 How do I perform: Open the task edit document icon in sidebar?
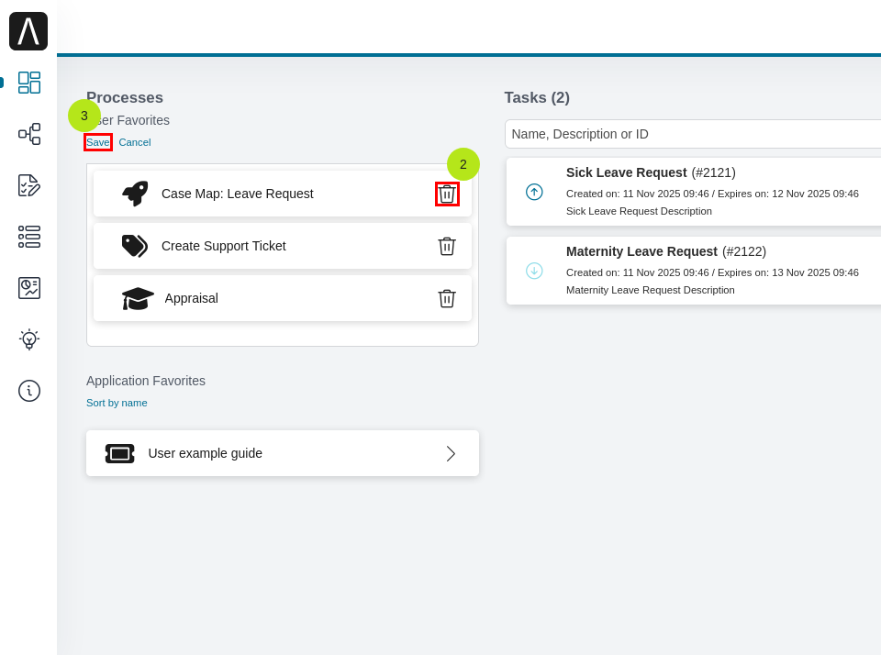point(29,185)
